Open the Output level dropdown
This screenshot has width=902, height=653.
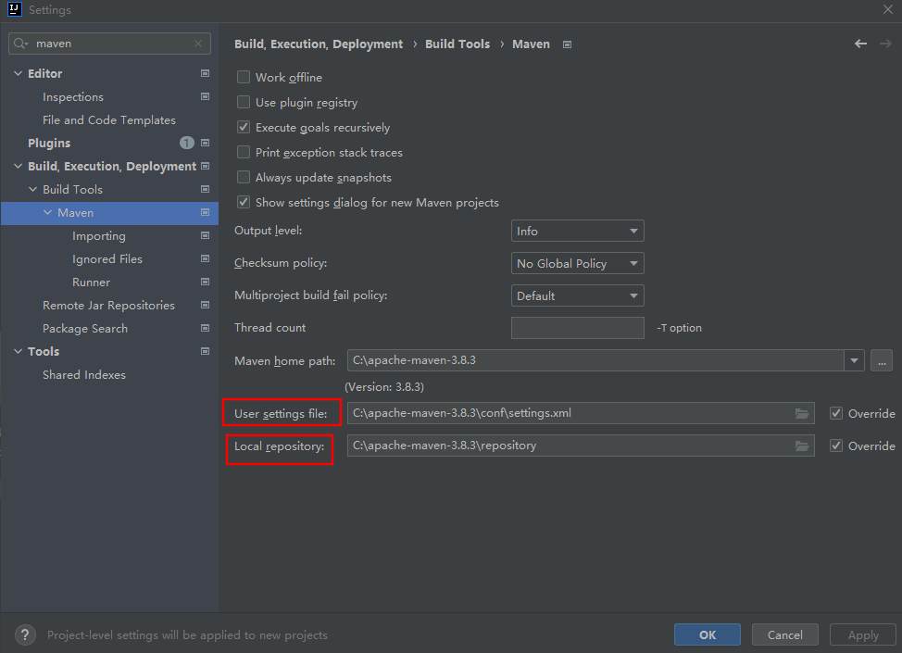click(x=578, y=231)
